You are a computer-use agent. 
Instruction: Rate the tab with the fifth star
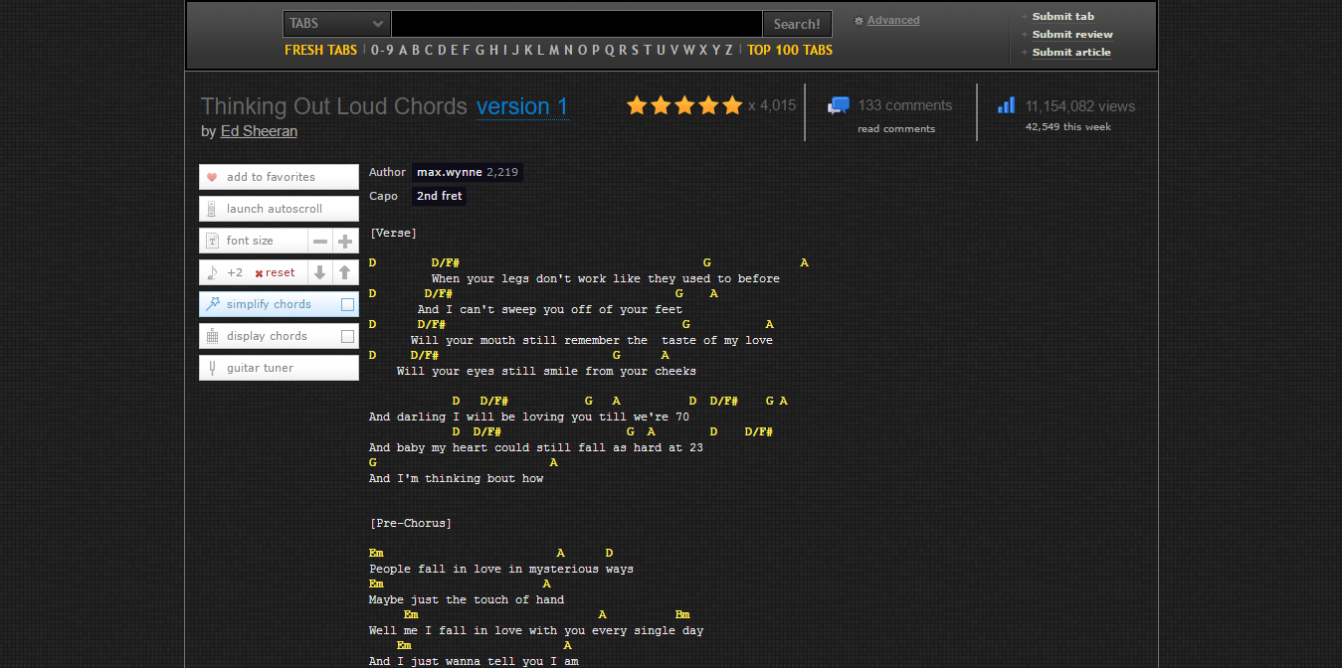tap(732, 105)
